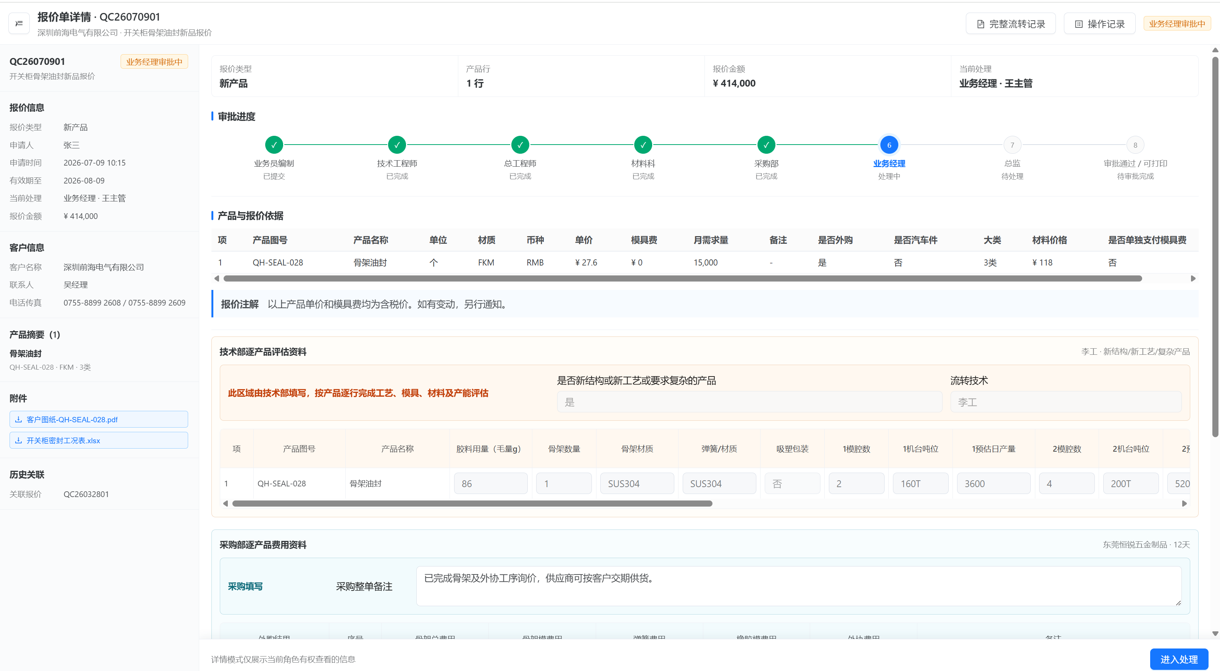Click 骨架数量 field with value 1
This screenshot has width=1220, height=671.
564,483
